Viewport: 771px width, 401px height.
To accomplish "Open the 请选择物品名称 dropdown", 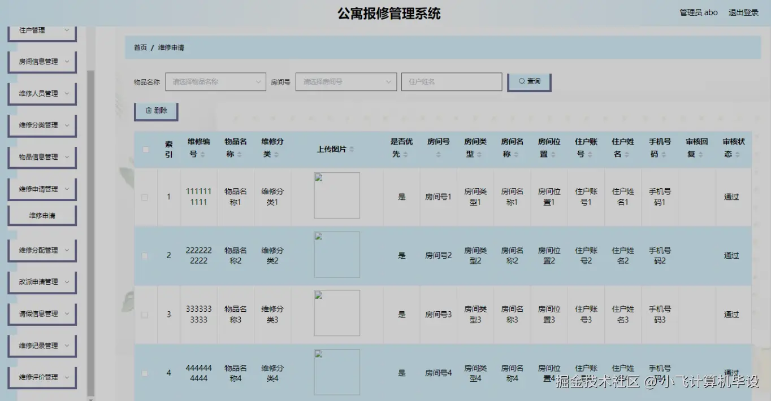I will [215, 81].
